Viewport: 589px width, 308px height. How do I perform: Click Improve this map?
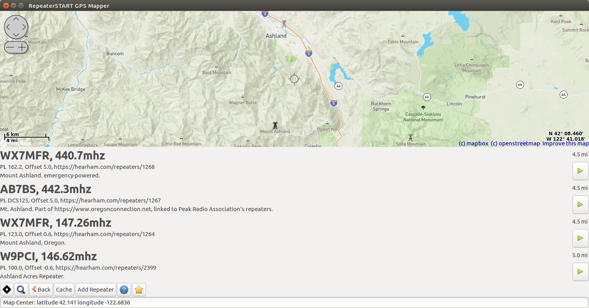(565, 143)
